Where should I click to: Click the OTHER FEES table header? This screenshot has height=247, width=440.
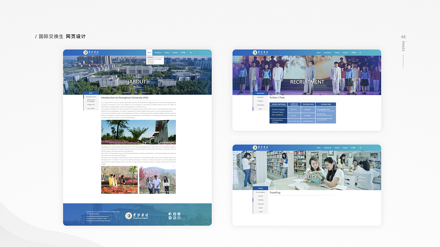326,104
